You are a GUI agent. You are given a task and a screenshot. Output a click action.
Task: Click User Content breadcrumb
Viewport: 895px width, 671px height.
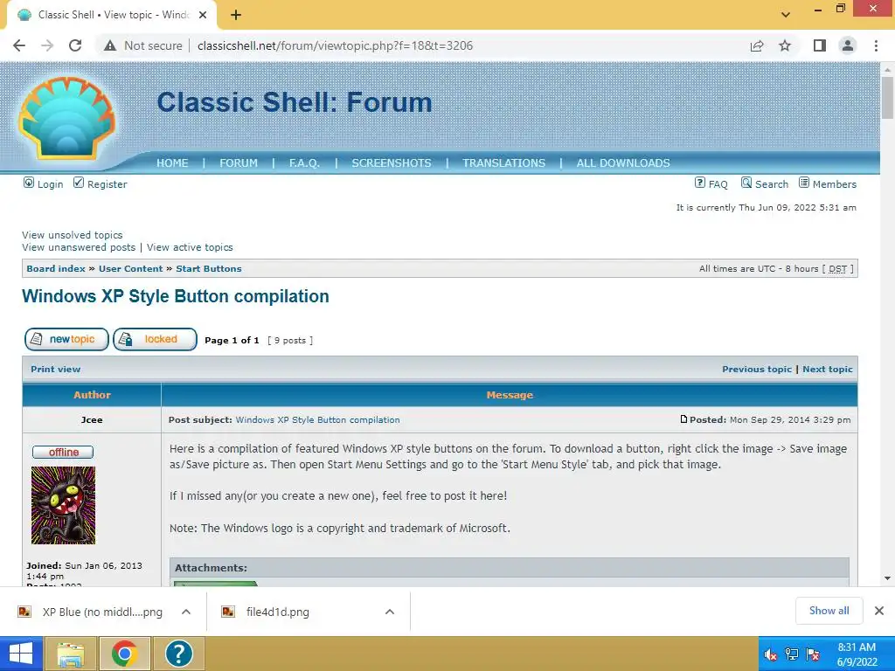(x=131, y=269)
